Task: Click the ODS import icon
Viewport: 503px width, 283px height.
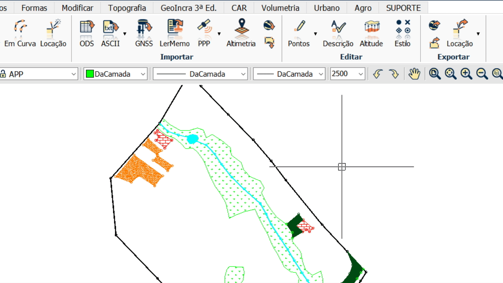Action: [x=87, y=33]
